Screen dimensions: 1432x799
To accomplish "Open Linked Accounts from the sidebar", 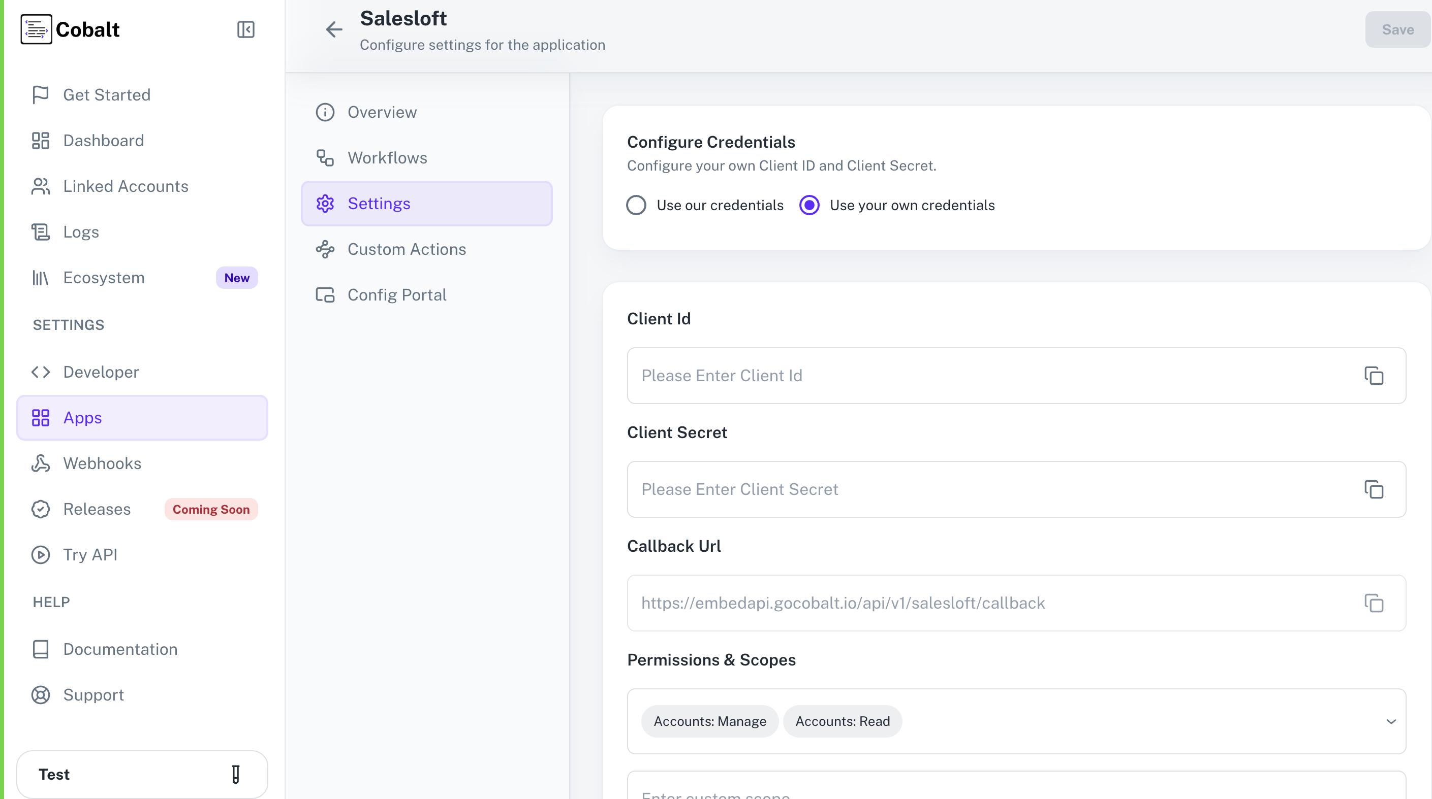I will pyautogui.click(x=126, y=186).
